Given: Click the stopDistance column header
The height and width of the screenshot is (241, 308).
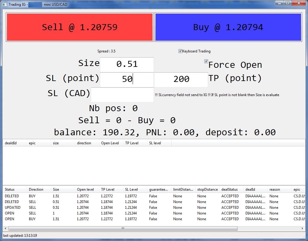Looking at the screenshot, I should [208, 189].
